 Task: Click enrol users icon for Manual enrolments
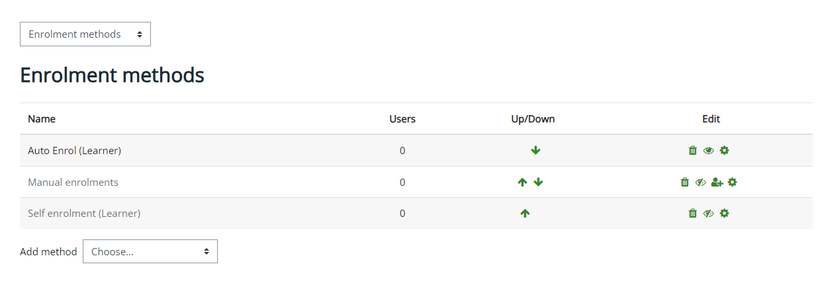pyautogui.click(x=717, y=182)
